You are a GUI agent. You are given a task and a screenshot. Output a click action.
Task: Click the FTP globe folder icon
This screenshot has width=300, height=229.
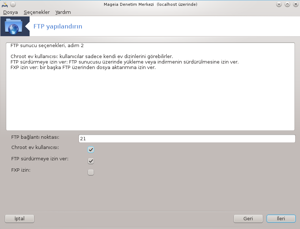pyautogui.click(x=14, y=26)
